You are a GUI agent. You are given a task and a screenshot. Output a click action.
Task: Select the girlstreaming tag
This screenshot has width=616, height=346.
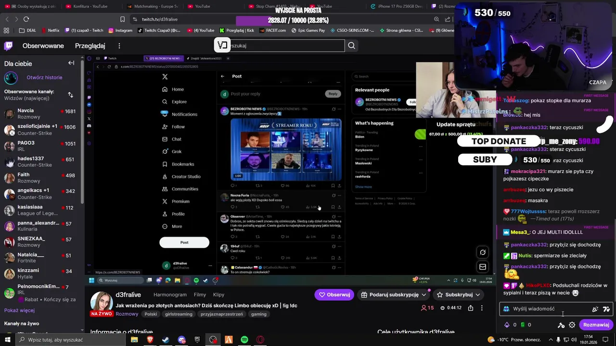click(x=179, y=314)
